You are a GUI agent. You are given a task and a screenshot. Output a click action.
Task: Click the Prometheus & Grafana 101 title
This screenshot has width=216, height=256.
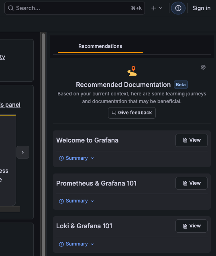(x=96, y=184)
